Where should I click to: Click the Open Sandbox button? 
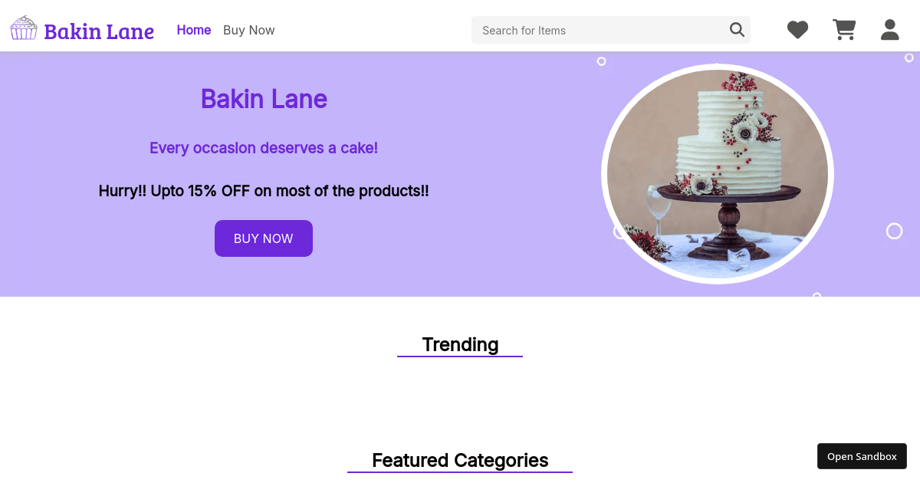[862, 455]
